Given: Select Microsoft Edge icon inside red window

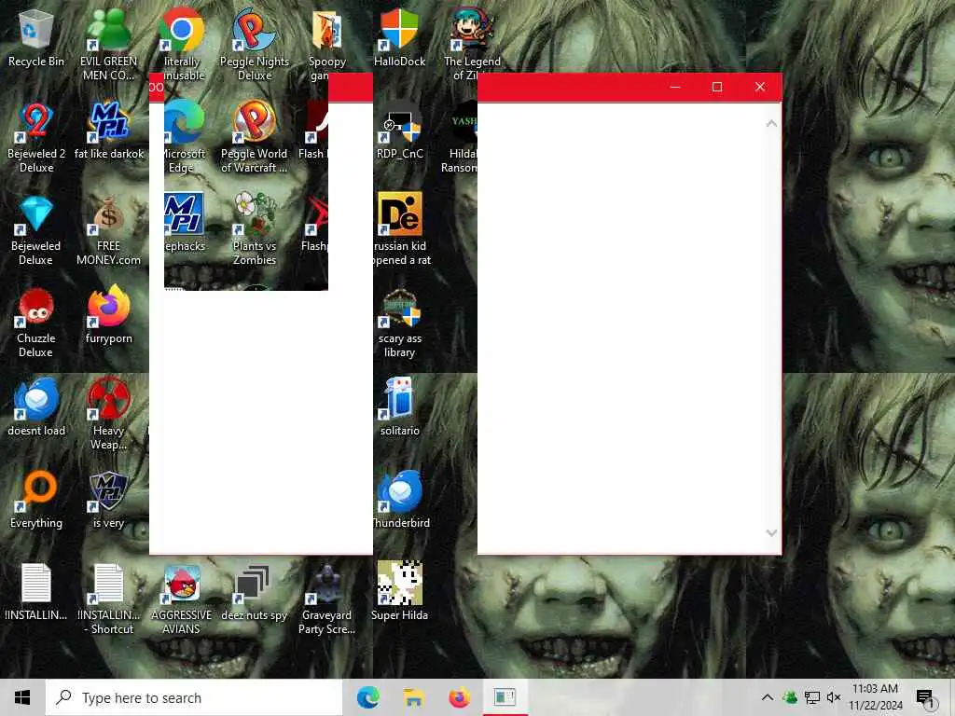Looking at the screenshot, I should (x=184, y=138).
